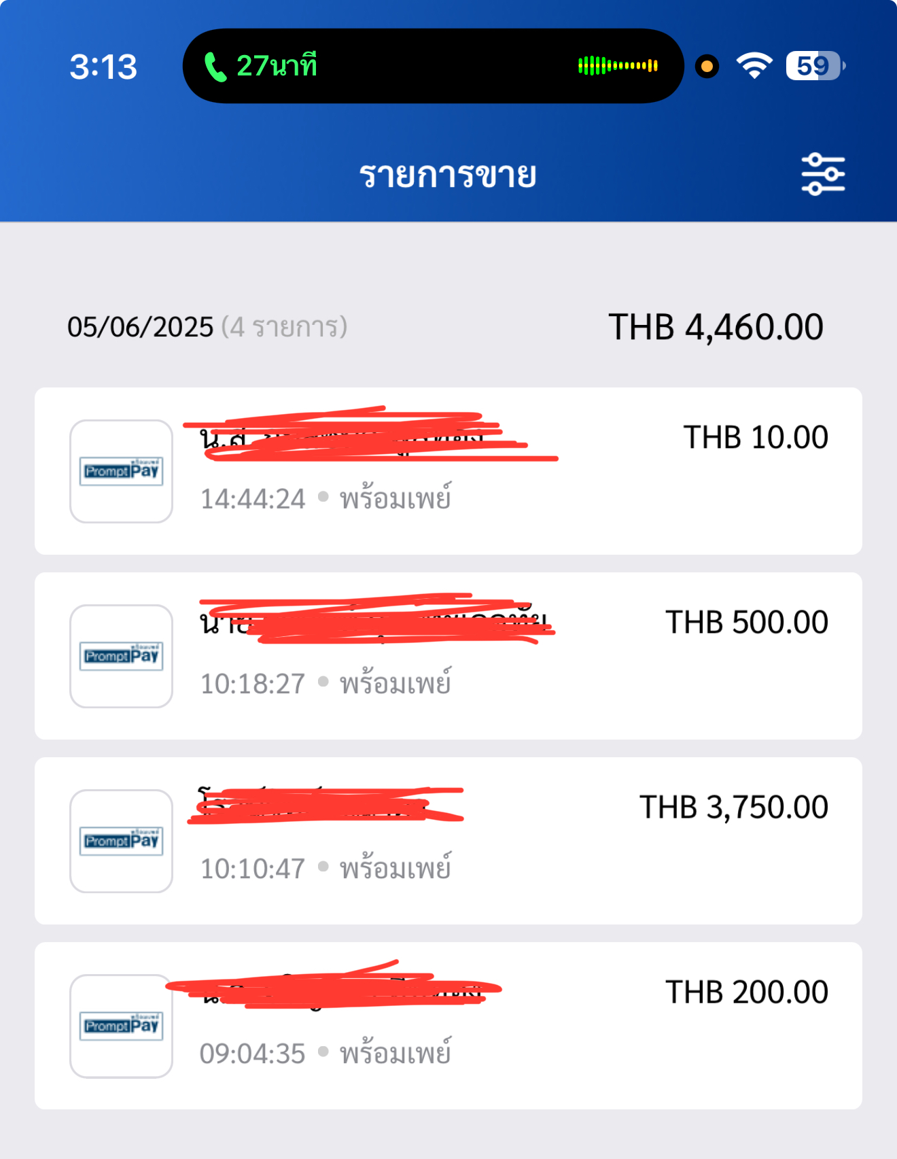Tap the PromptPay logo of 10:18:27 transaction

[x=121, y=656]
